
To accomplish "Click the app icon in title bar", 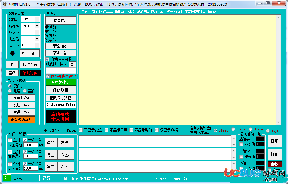I will pyautogui.click(x=5, y=4).
